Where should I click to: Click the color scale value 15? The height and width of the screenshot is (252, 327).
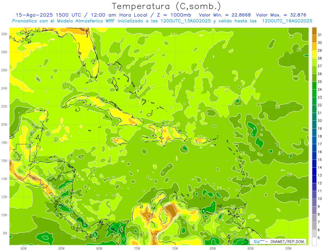320,160
